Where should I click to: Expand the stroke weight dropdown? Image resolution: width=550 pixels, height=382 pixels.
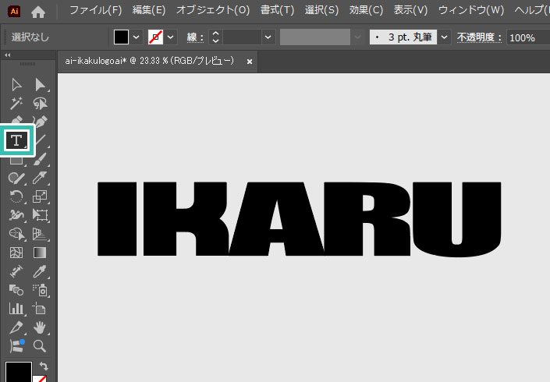pyautogui.click(x=268, y=37)
